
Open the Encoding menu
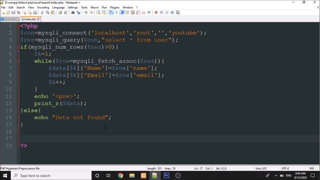click(x=43, y=7)
